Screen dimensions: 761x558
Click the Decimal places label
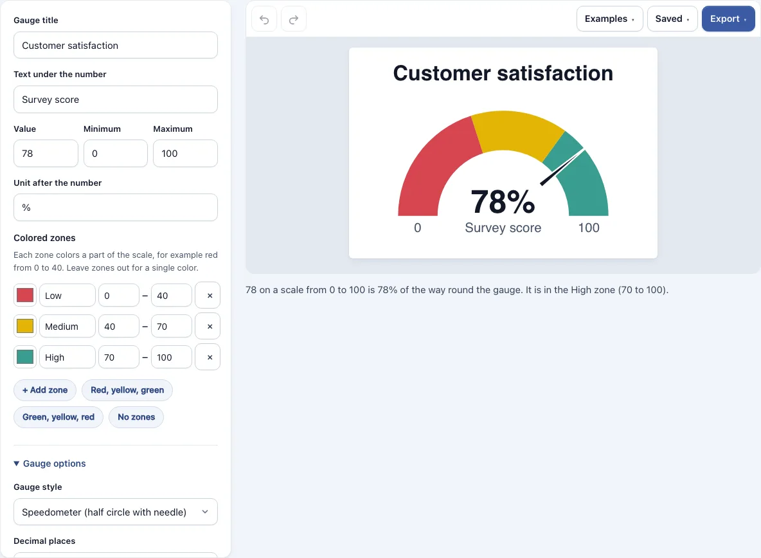[44, 541]
